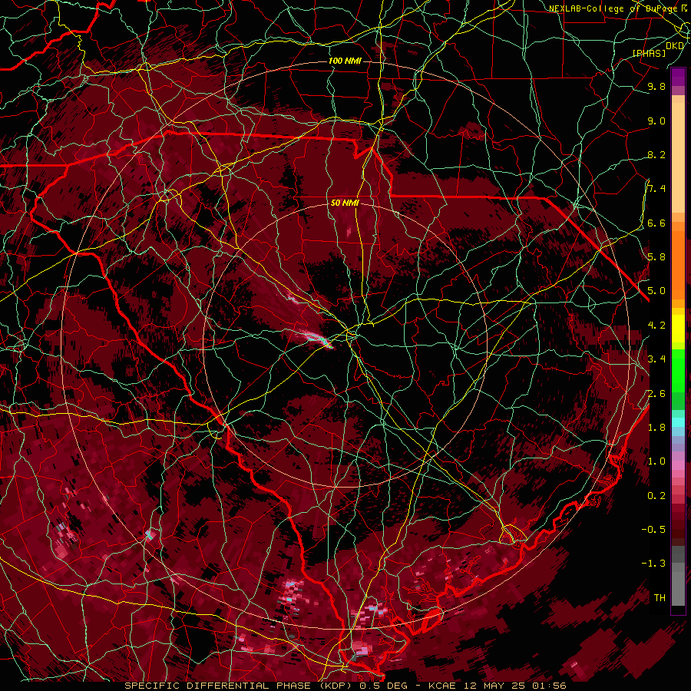Click the 7.4 scale value
This screenshot has height=691, width=691.
[656, 189]
